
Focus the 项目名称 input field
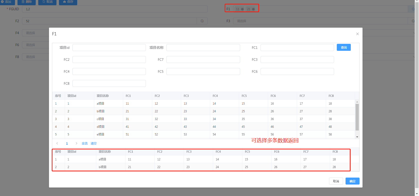(203, 48)
